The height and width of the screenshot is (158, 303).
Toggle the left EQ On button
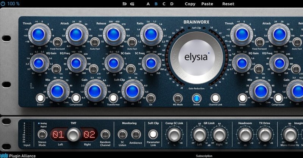pyautogui.click(x=56, y=69)
